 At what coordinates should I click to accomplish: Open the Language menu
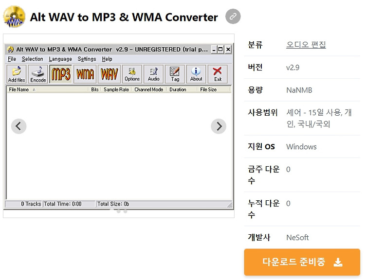(60, 59)
